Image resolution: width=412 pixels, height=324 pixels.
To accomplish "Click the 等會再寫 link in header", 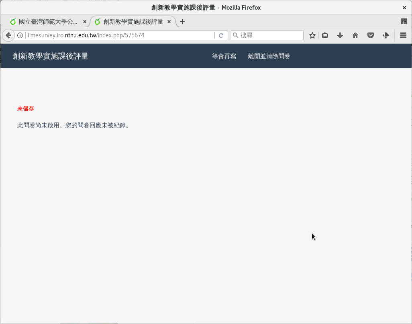I will (224, 56).
